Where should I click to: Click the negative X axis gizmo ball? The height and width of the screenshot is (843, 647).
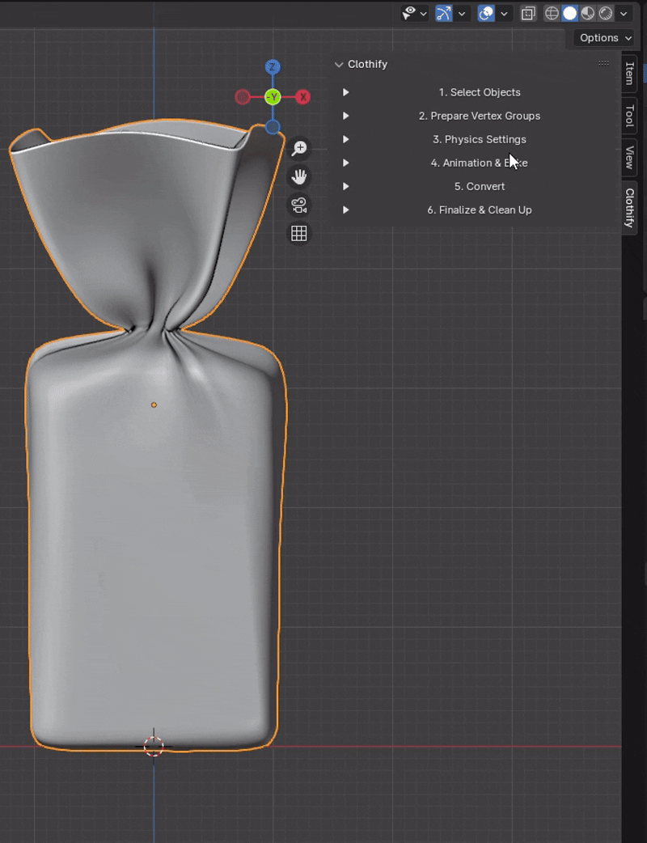point(243,97)
